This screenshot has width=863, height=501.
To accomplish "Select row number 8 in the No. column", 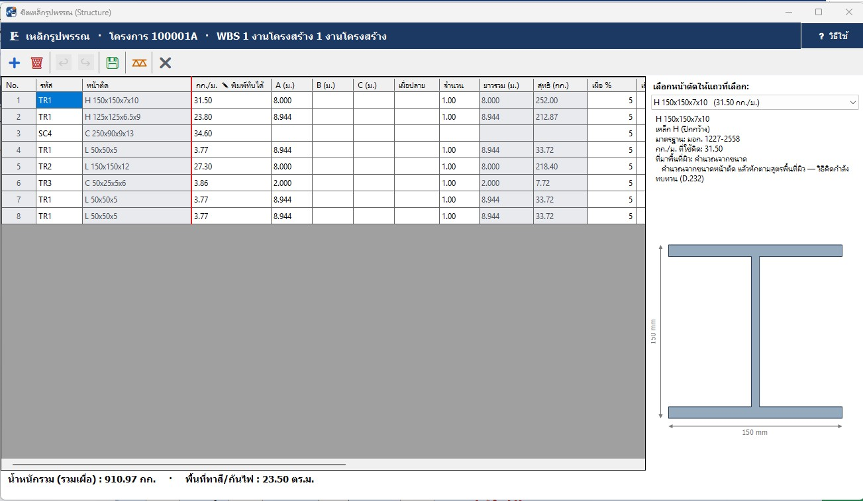I will (19, 216).
